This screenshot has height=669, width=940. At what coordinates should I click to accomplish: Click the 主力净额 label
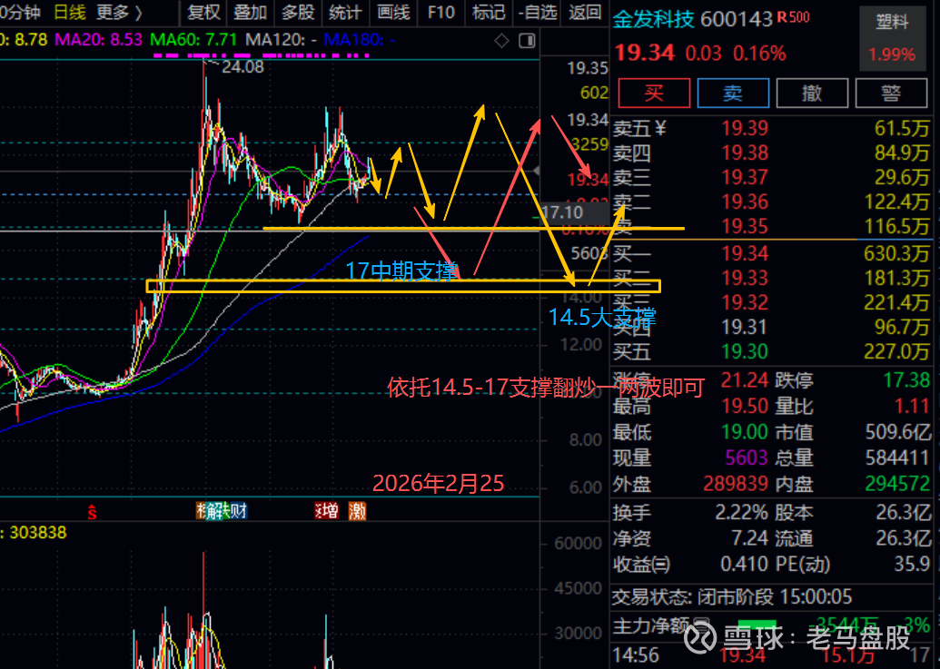tap(650, 625)
